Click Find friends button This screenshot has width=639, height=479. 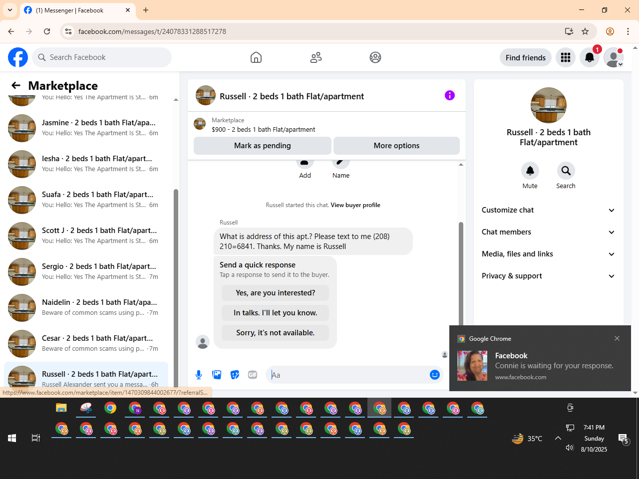pyautogui.click(x=526, y=57)
